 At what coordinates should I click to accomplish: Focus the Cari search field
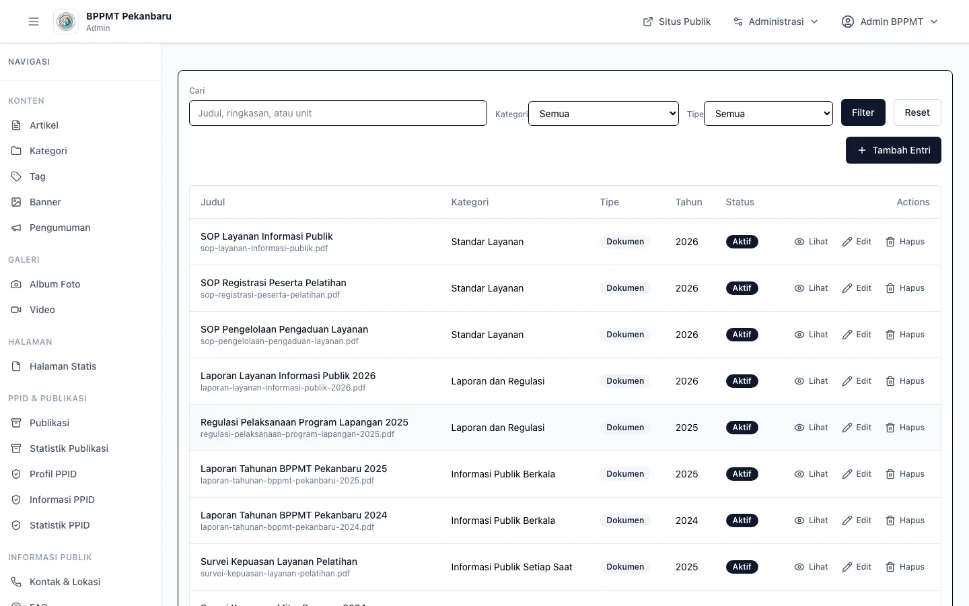pyautogui.click(x=338, y=113)
